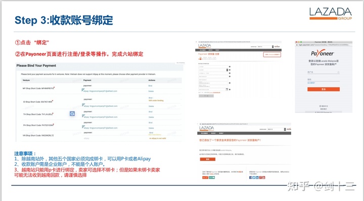Click the LAZADA logo on the Payoneer registration page

(205, 45)
